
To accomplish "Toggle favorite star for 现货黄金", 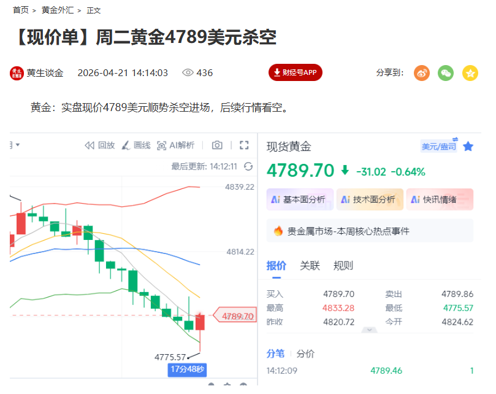I will 468,146.
